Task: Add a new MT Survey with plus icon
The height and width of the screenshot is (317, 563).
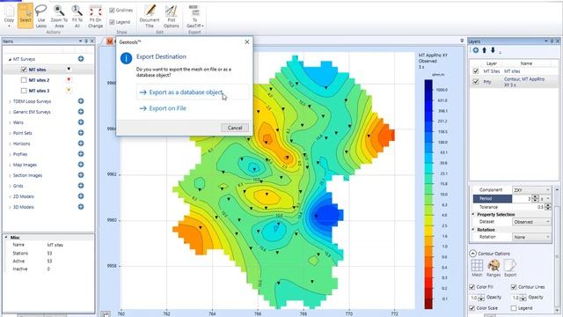Action: pos(81,59)
